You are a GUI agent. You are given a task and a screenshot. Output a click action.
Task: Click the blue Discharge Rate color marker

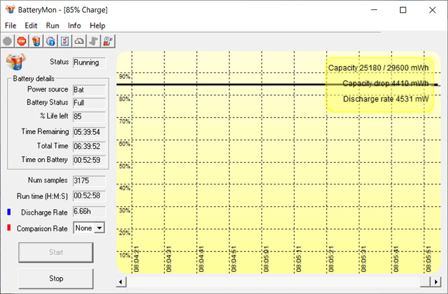click(9, 212)
